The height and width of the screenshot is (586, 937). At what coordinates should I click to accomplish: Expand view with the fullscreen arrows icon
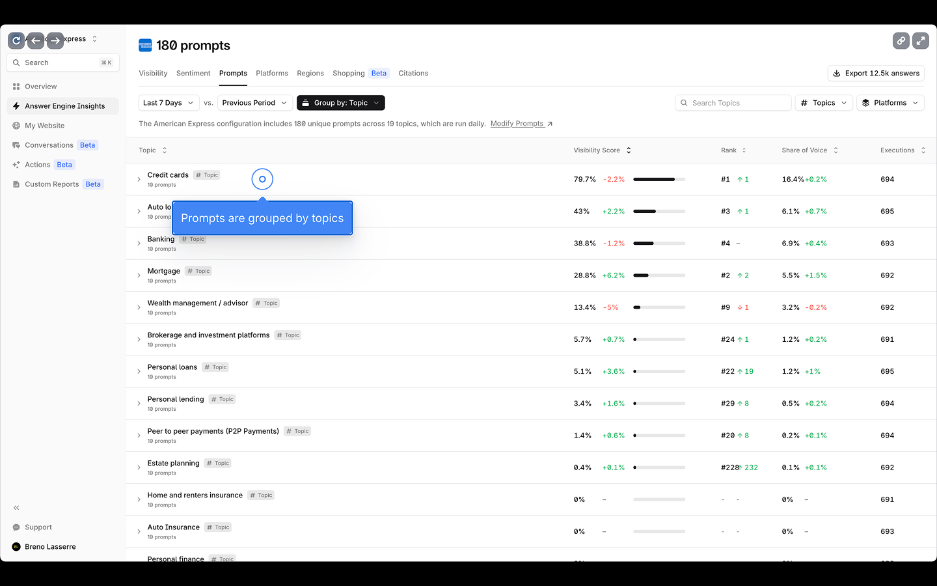point(921,40)
